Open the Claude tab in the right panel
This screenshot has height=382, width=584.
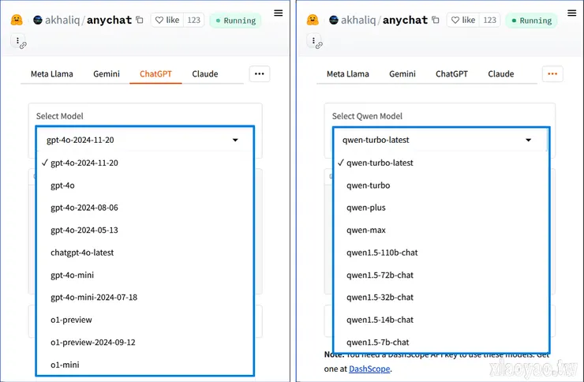[x=501, y=73]
